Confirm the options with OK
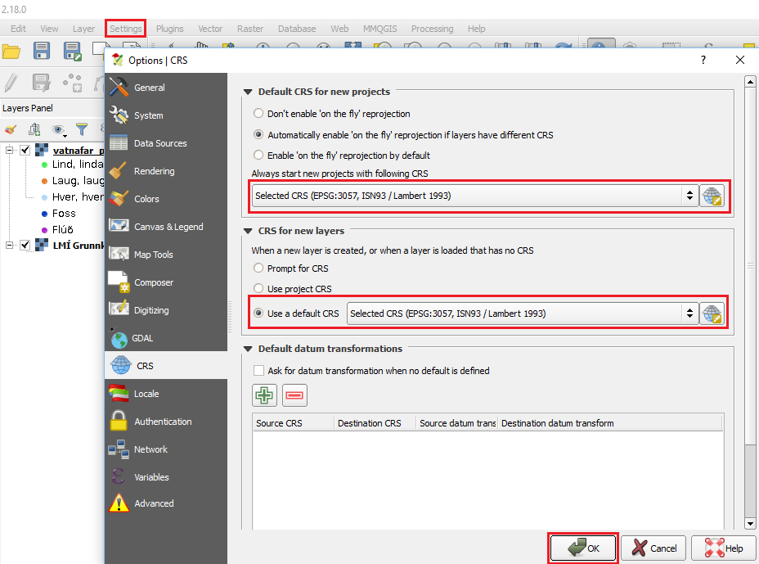The image size is (759, 564). (583, 548)
